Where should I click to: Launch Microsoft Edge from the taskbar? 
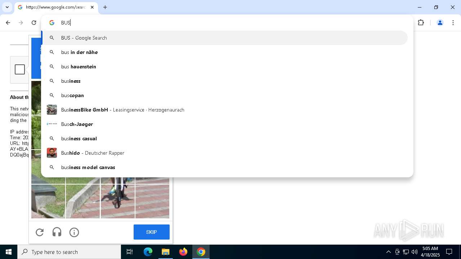tap(148, 252)
